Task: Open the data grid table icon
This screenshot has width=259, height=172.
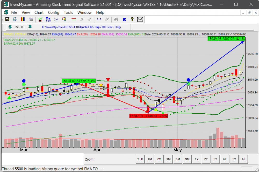Action: coord(31,19)
